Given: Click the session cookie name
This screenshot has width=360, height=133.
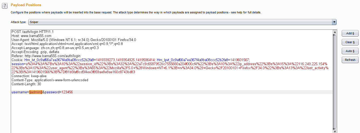Looking at the screenshot, I should coord(17,64).
